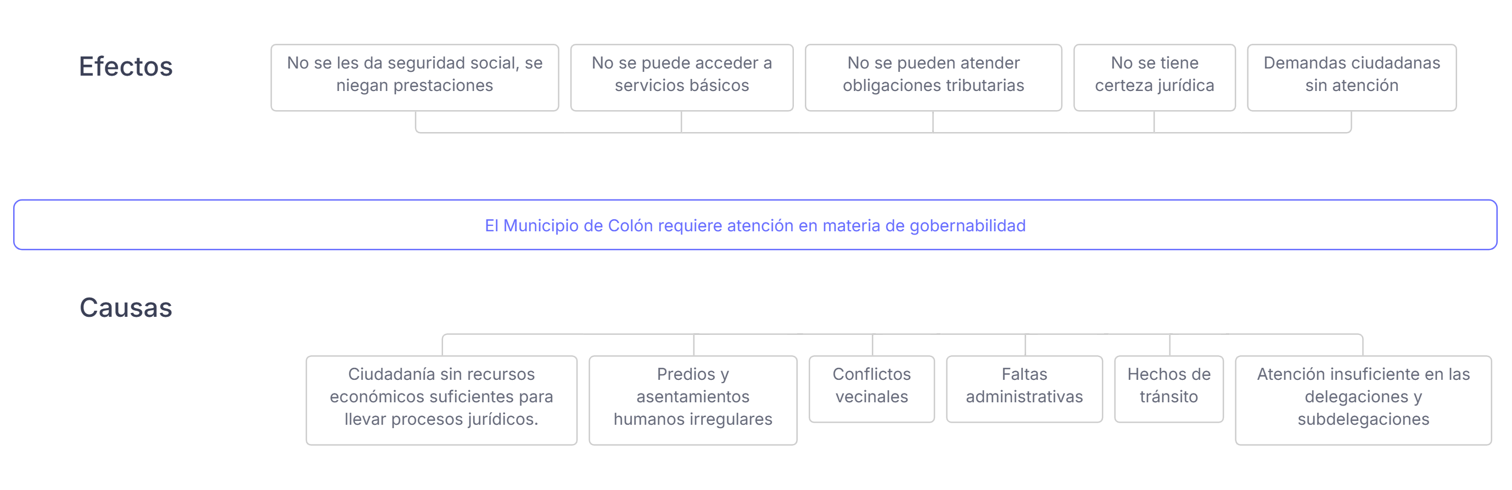Screen dimensions: 1512x490
Task: Click the 'Faltas administrativas' cause box
Action: tap(1024, 389)
